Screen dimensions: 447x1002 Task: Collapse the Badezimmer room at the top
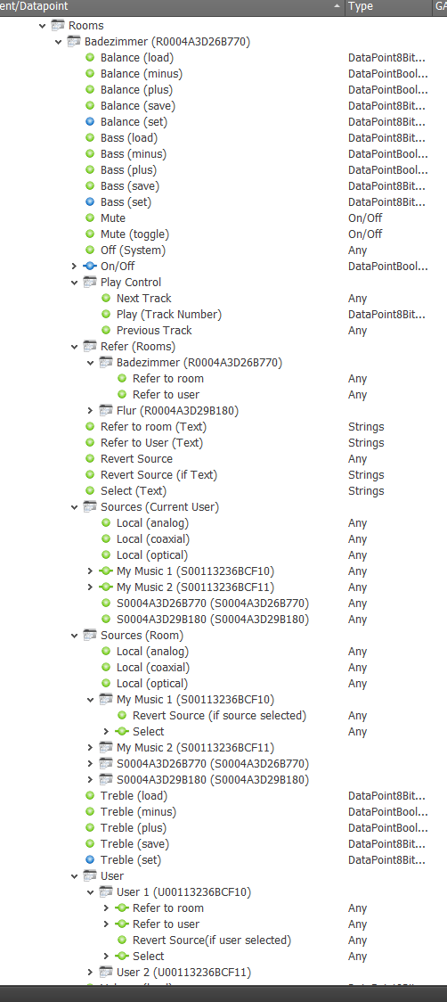click(x=58, y=42)
